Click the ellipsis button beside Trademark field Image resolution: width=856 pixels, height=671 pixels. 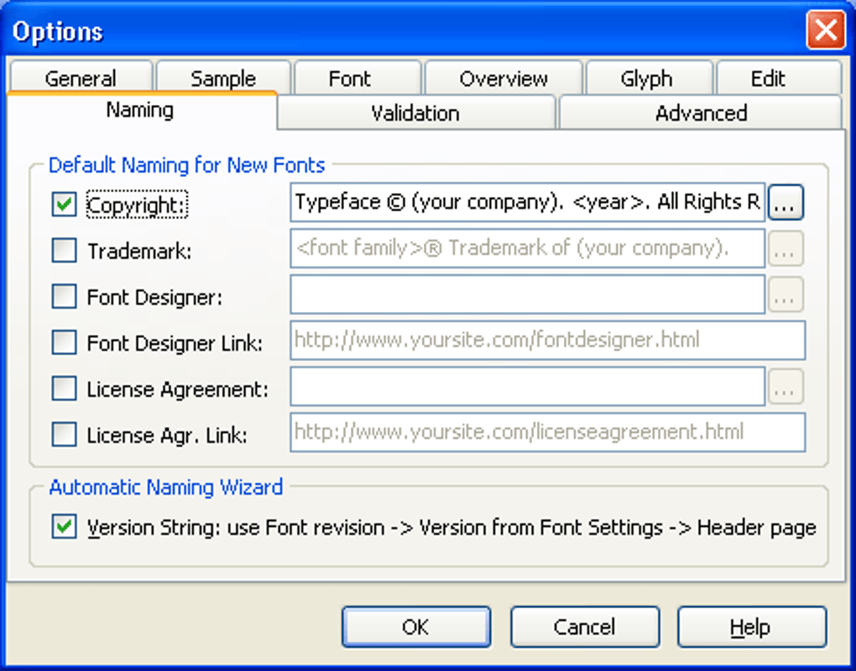(x=786, y=248)
